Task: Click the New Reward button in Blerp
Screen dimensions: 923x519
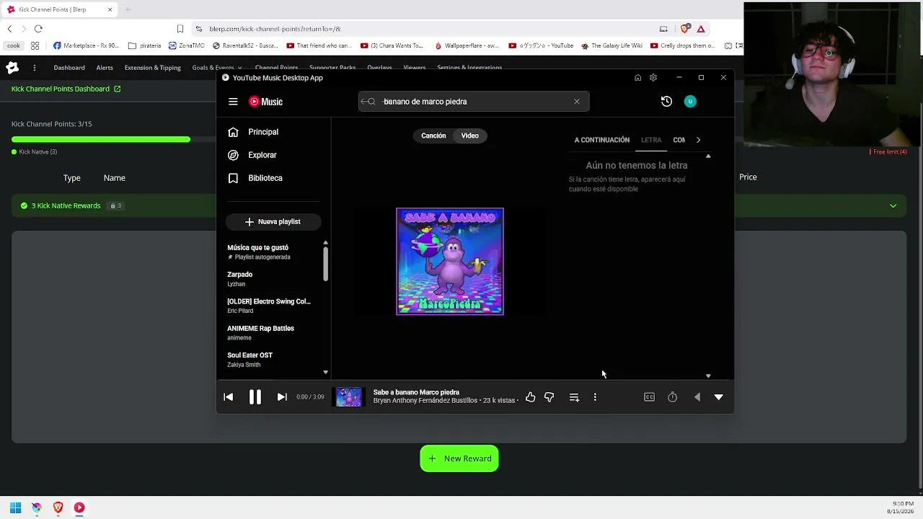Action: [459, 458]
